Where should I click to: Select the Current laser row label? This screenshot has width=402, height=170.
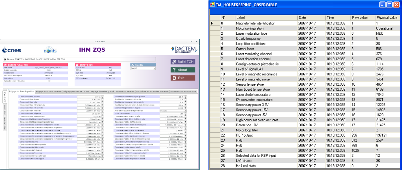(245, 49)
